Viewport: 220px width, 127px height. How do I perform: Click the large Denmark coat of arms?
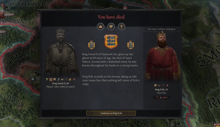point(111,42)
